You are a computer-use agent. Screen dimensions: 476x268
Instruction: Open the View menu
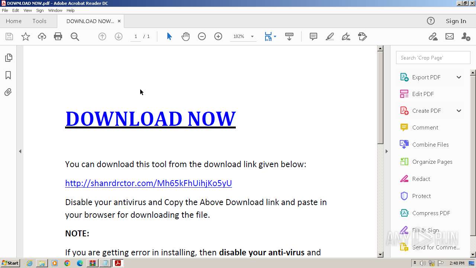[28, 10]
